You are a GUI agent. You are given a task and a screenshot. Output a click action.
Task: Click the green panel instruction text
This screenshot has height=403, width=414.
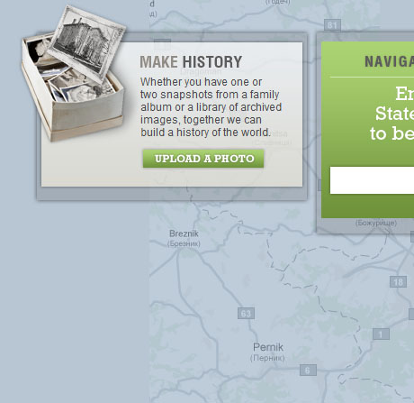(x=391, y=114)
